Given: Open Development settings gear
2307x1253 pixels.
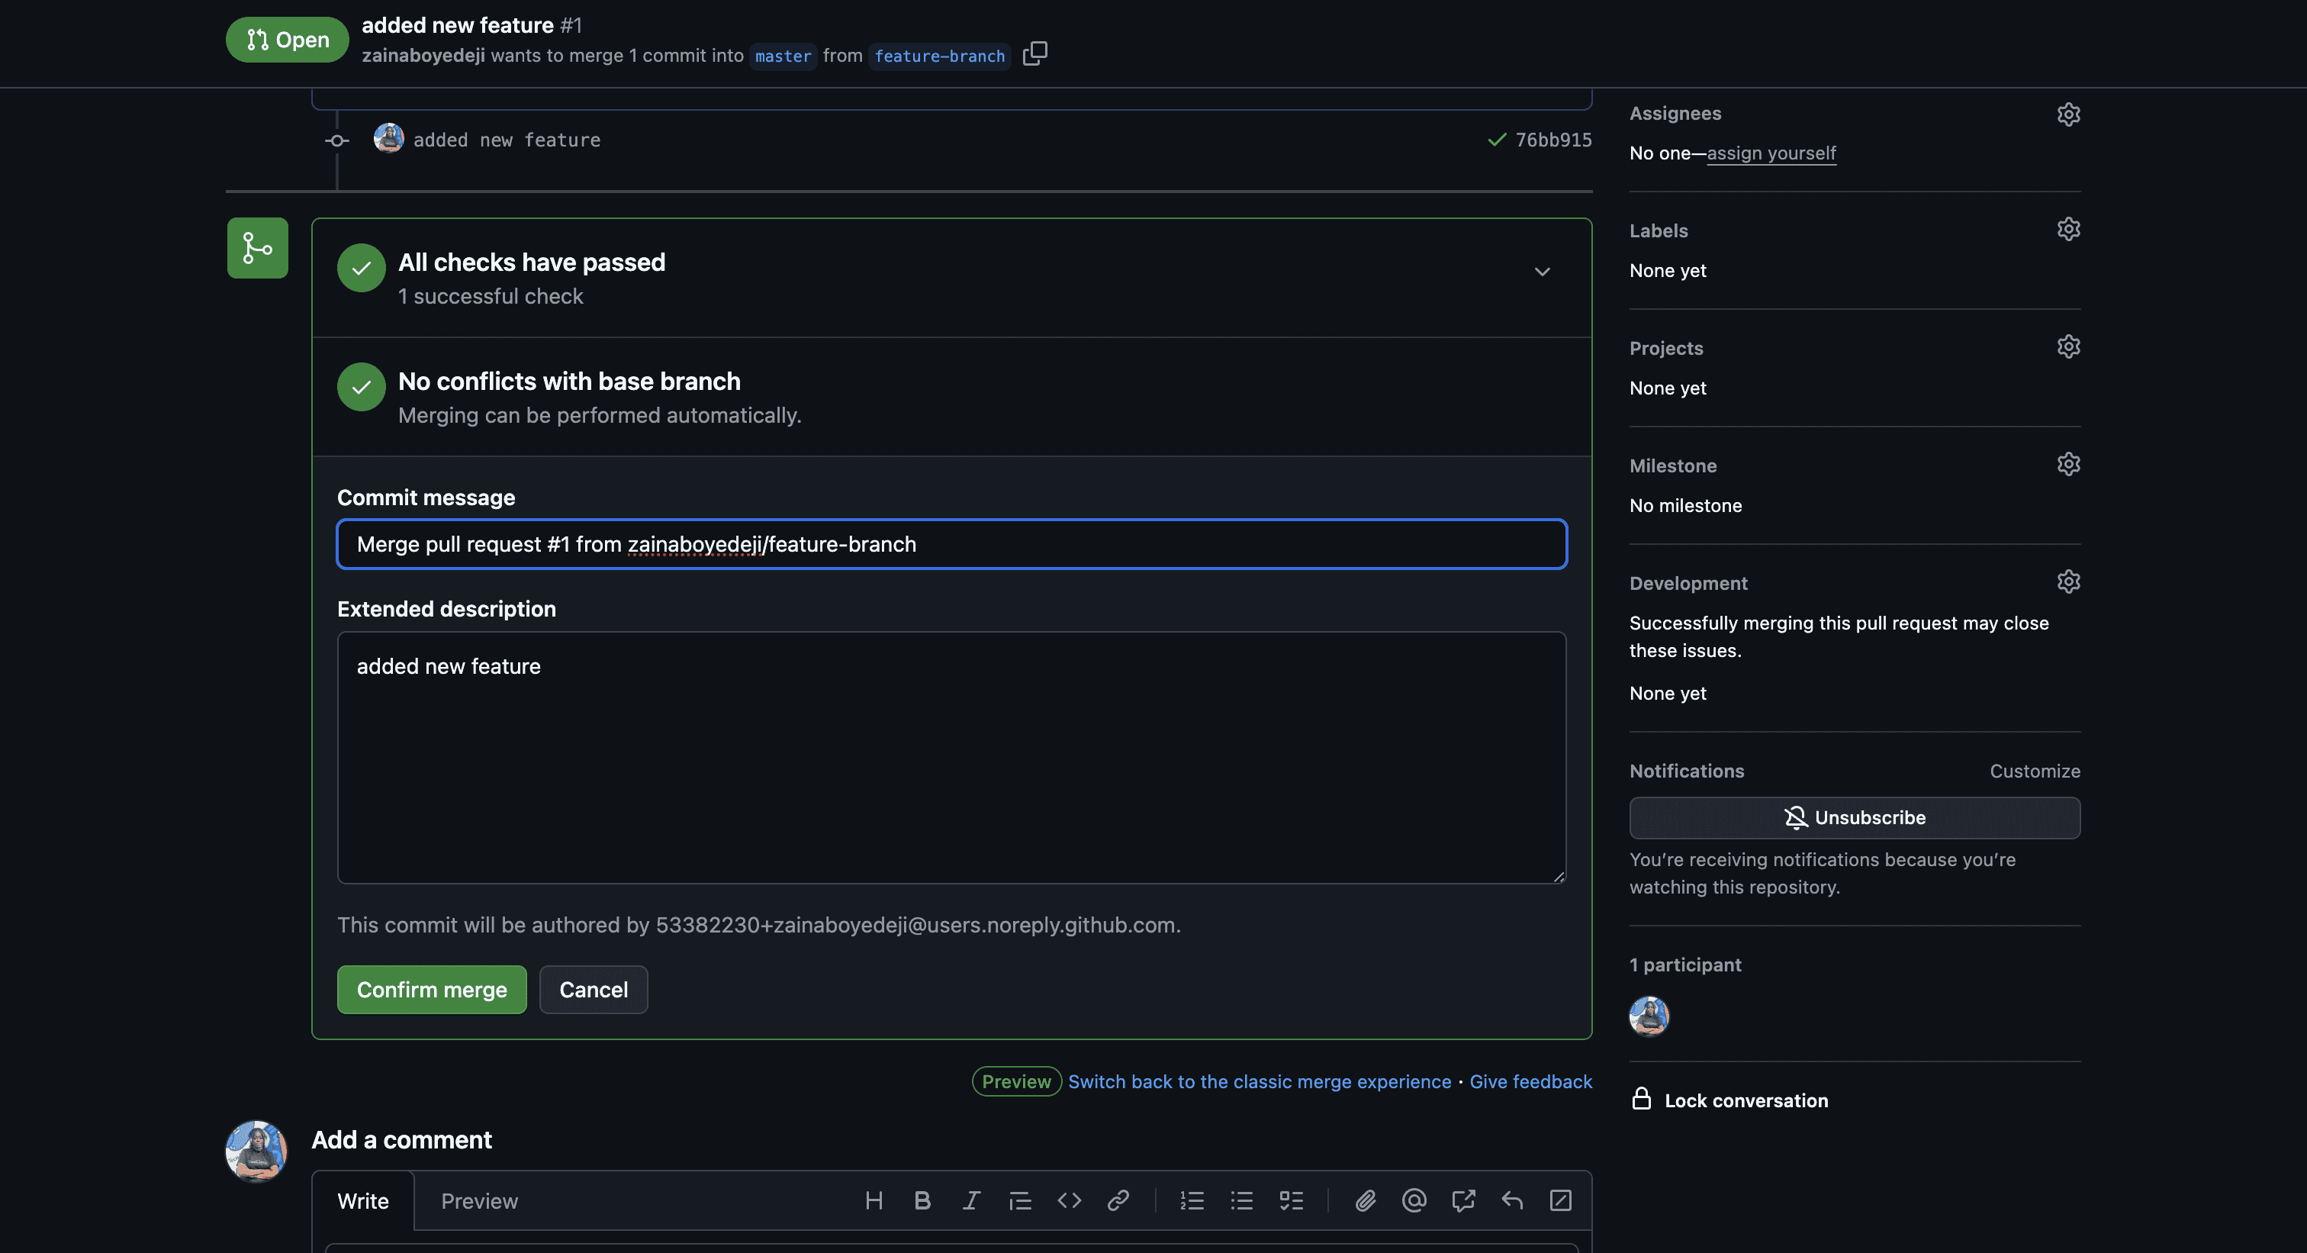Looking at the screenshot, I should point(2068,582).
